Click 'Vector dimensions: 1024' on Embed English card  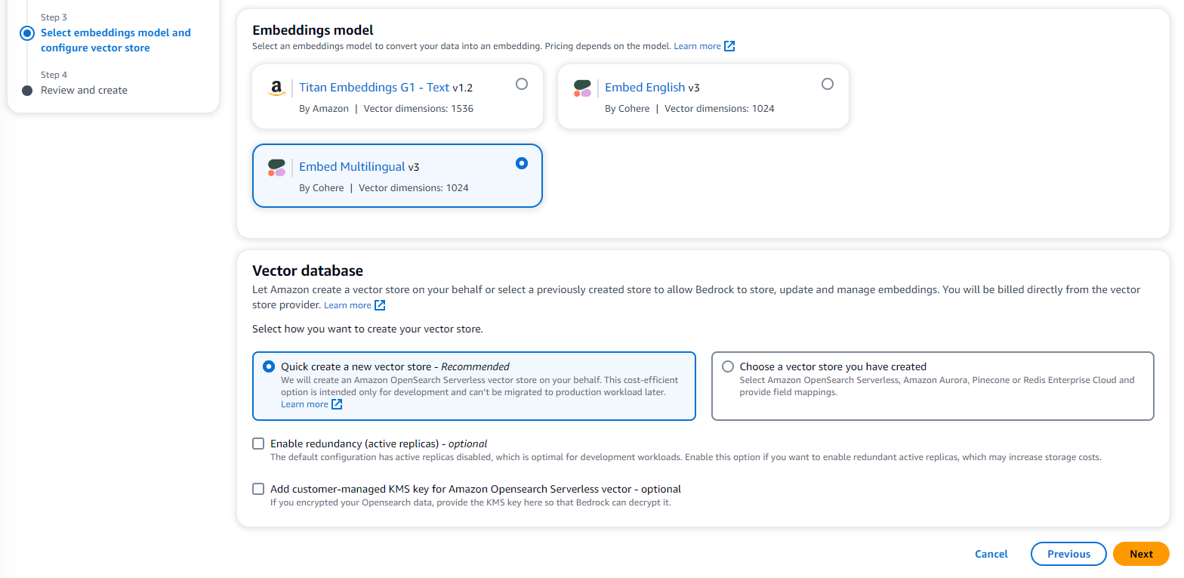click(x=720, y=108)
